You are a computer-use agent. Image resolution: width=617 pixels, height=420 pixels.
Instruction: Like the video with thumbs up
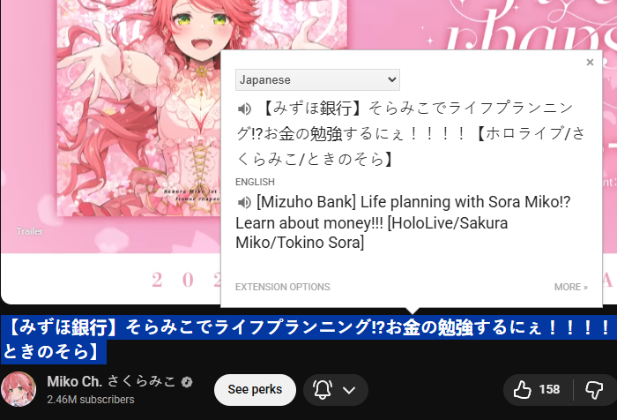(523, 389)
